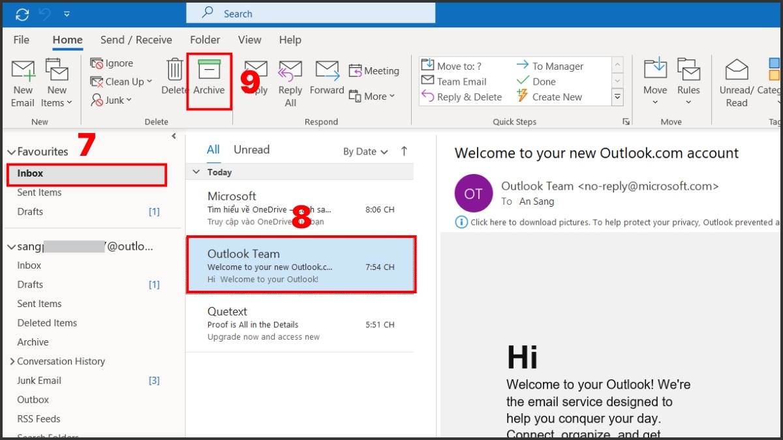Click Reply All in the ribbon
This screenshot has height=440, width=783.
(x=290, y=83)
